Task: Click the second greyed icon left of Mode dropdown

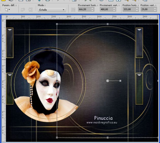Action: 31,10
